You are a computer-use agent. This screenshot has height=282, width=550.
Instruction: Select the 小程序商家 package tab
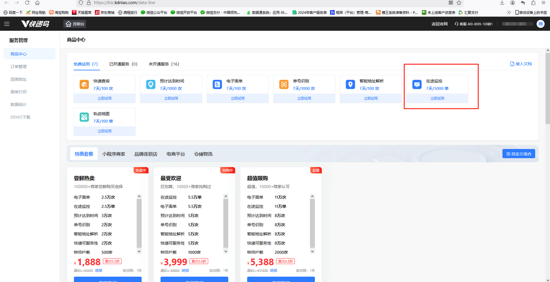[114, 154]
